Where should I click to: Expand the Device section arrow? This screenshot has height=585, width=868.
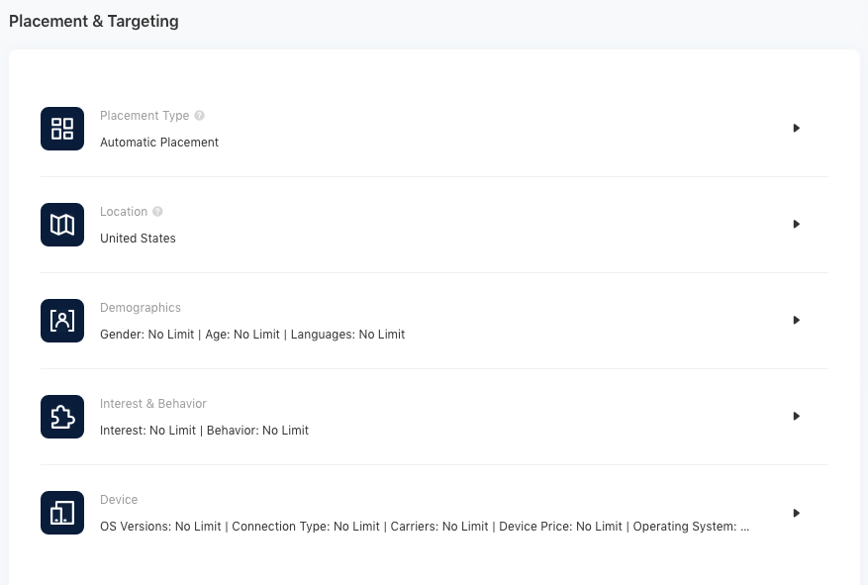click(x=797, y=513)
